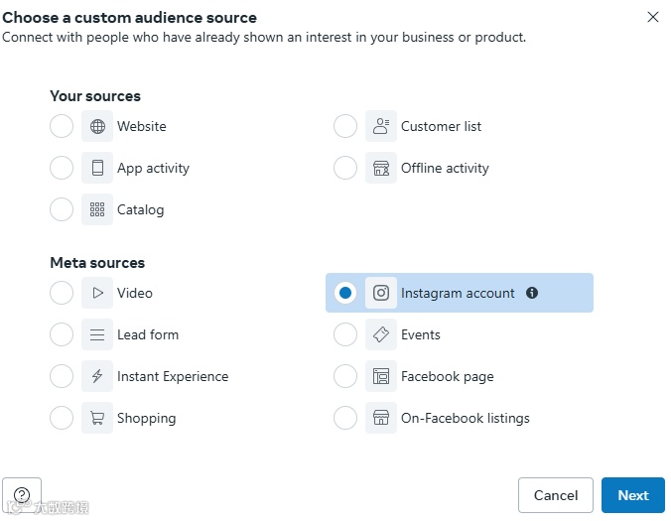This screenshot has height=521, width=671.
Task: Select the Website radio button
Action: pos(62,127)
